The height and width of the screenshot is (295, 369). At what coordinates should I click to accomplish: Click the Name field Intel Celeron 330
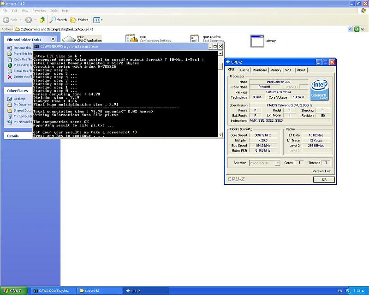pyautogui.click(x=279, y=82)
